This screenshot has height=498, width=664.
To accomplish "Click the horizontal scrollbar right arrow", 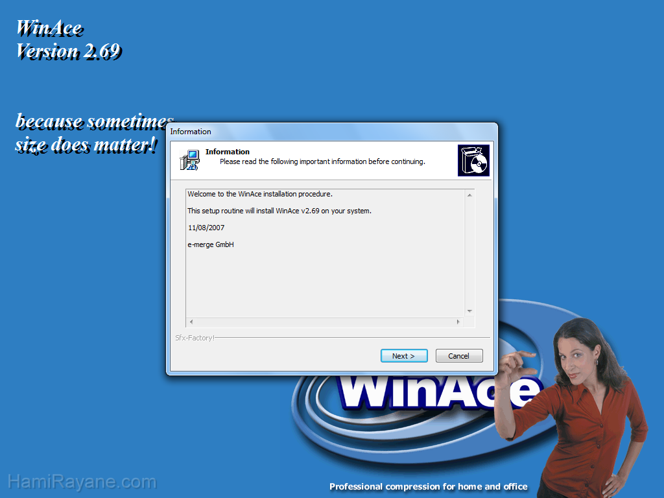I will point(458,322).
